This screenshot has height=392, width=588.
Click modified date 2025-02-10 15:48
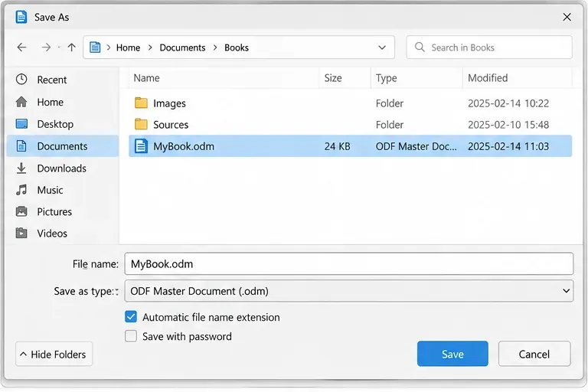(508, 125)
